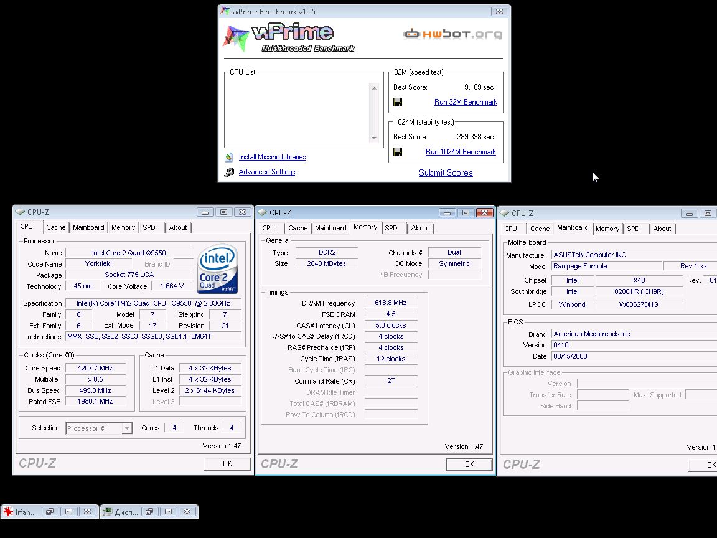
Task: Click the Rated FSB 1980.1 MHz value
Action: [x=95, y=401]
